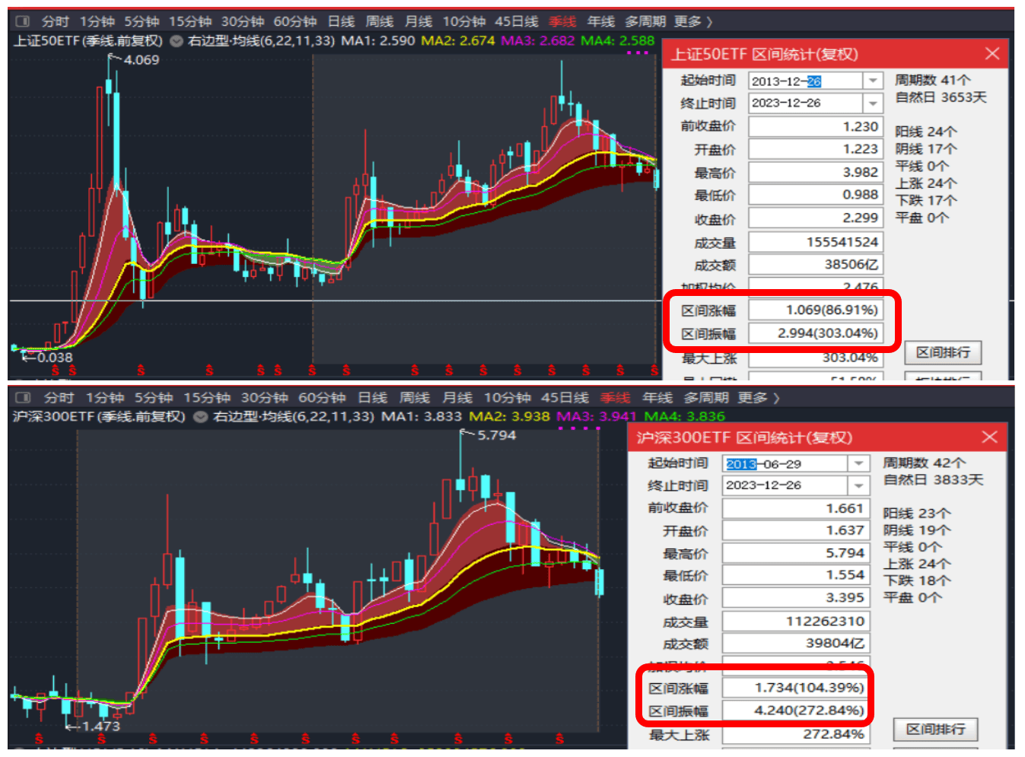Select 60分钟 period in top chart
This screenshot has width=1025, height=757.
pyautogui.click(x=294, y=21)
